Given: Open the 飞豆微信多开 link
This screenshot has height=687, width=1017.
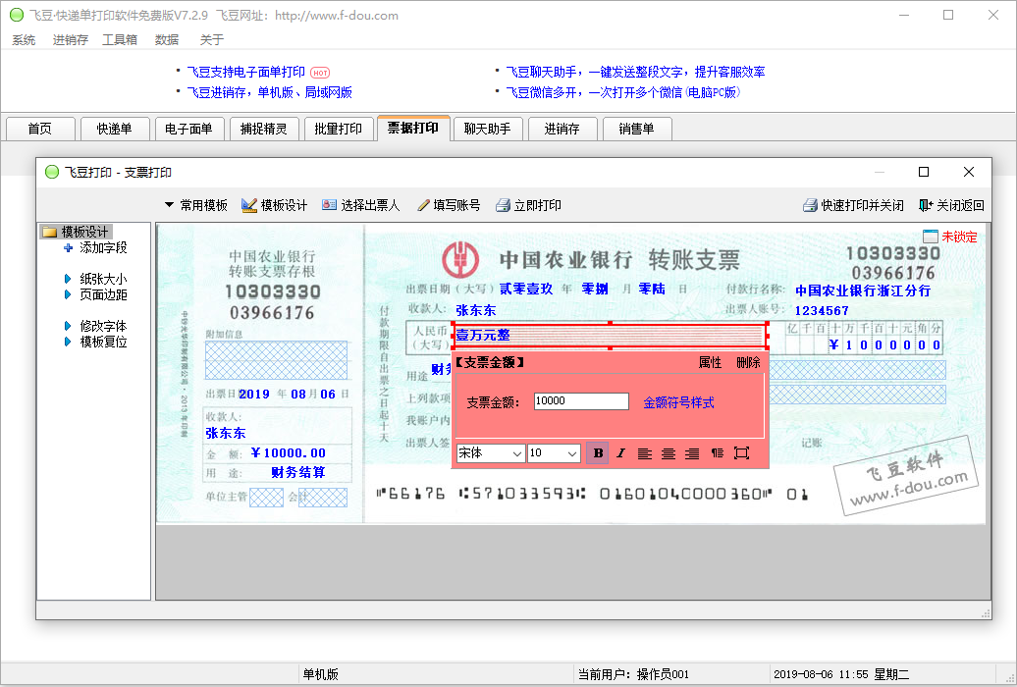Looking at the screenshot, I should (622, 92).
